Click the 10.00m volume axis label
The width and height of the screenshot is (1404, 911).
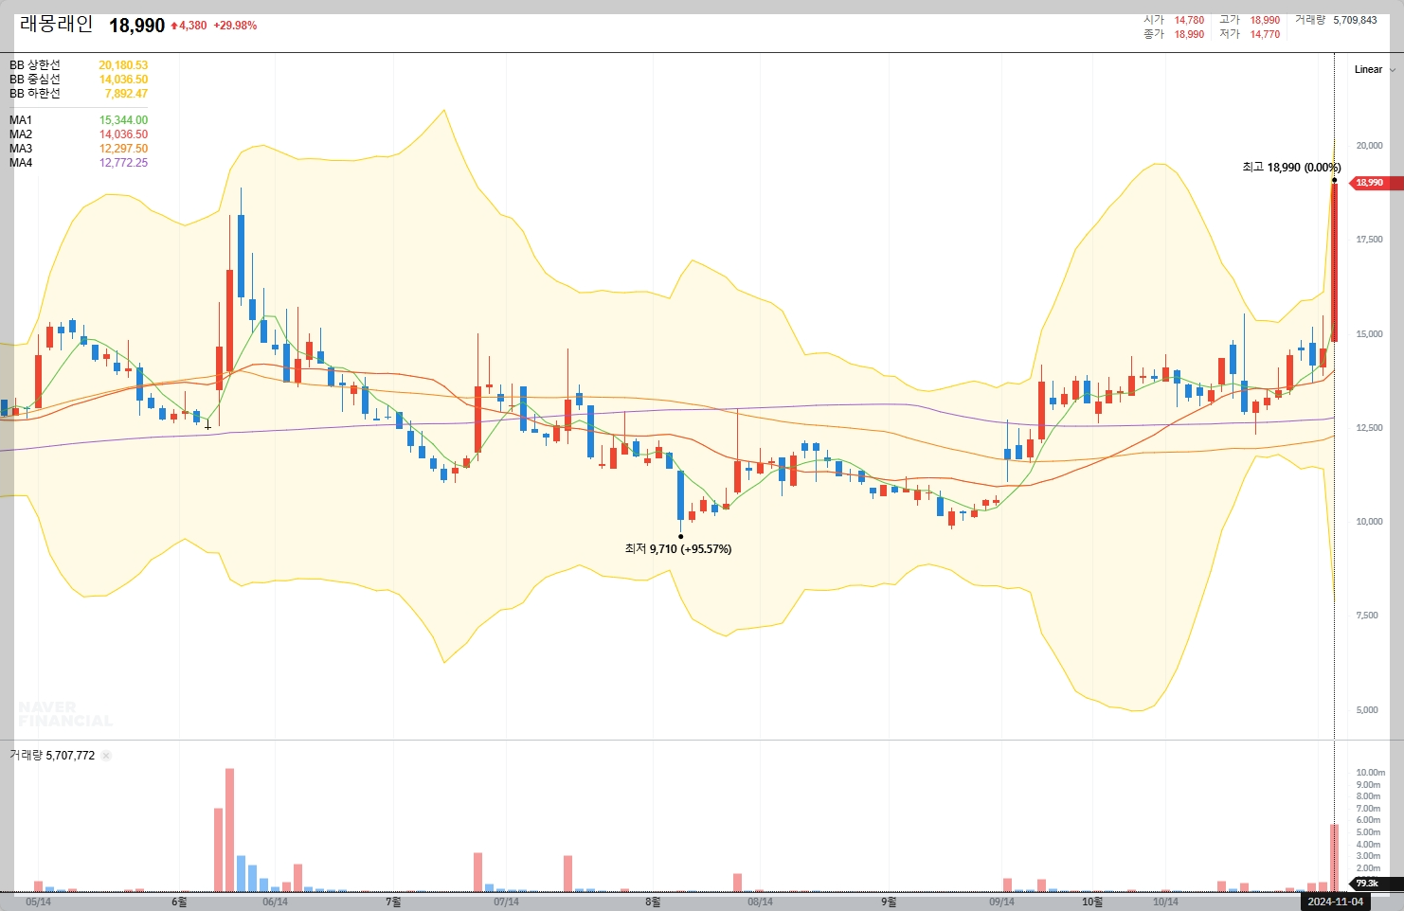pyautogui.click(x=1370, y=773)
